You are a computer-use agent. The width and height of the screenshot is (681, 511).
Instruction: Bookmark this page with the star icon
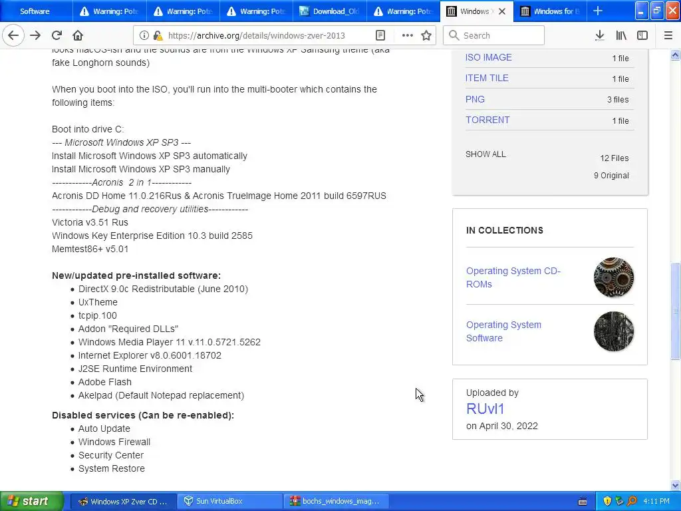(x=426, y=35)
